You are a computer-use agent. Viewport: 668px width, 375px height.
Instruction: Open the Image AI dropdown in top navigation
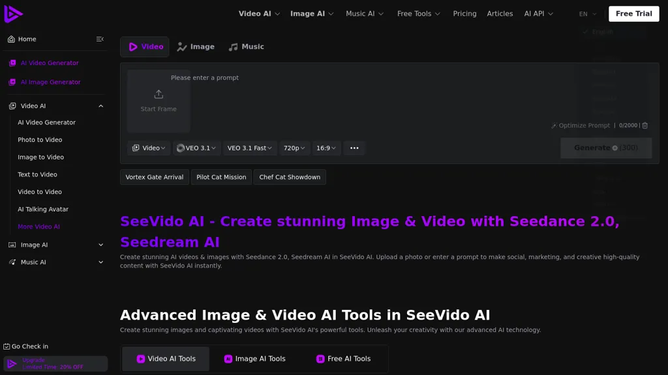tap(312, 14)
